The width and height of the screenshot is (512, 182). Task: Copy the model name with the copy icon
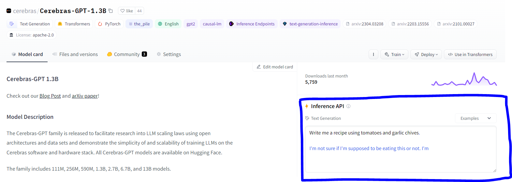click(x=110, y=11)
